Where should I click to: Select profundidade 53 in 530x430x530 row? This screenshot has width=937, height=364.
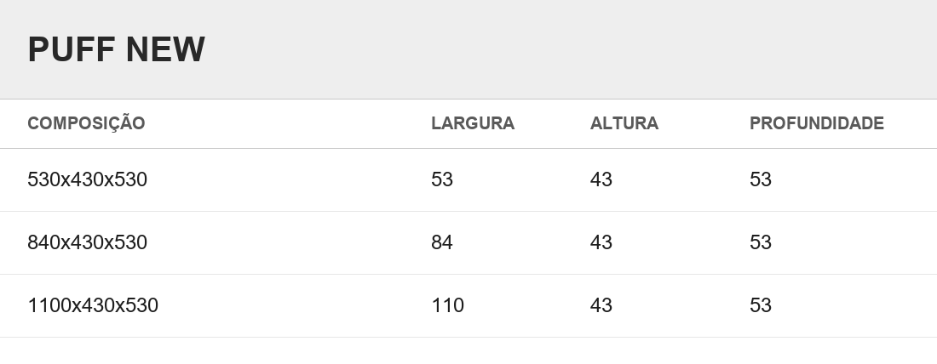point(761,179)
